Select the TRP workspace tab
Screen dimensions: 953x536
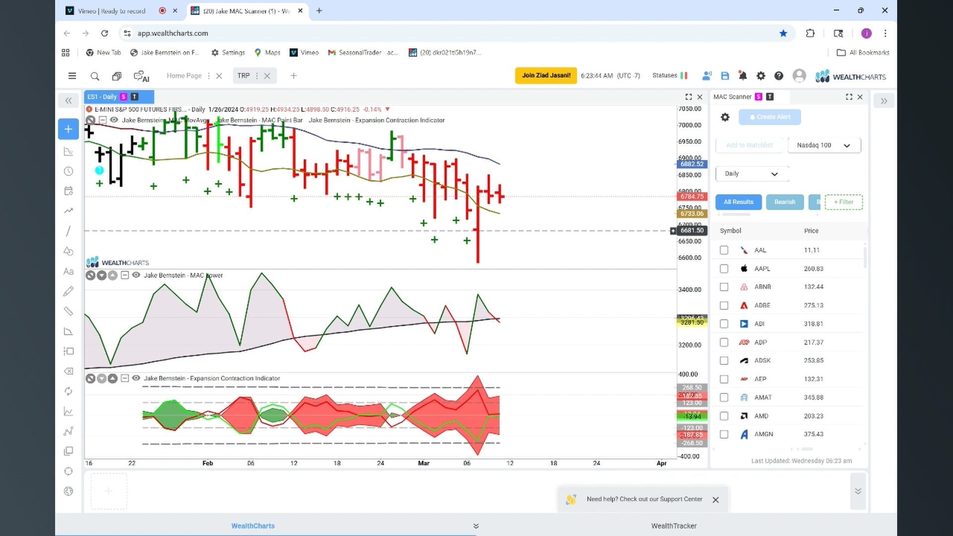click(243, 76)
